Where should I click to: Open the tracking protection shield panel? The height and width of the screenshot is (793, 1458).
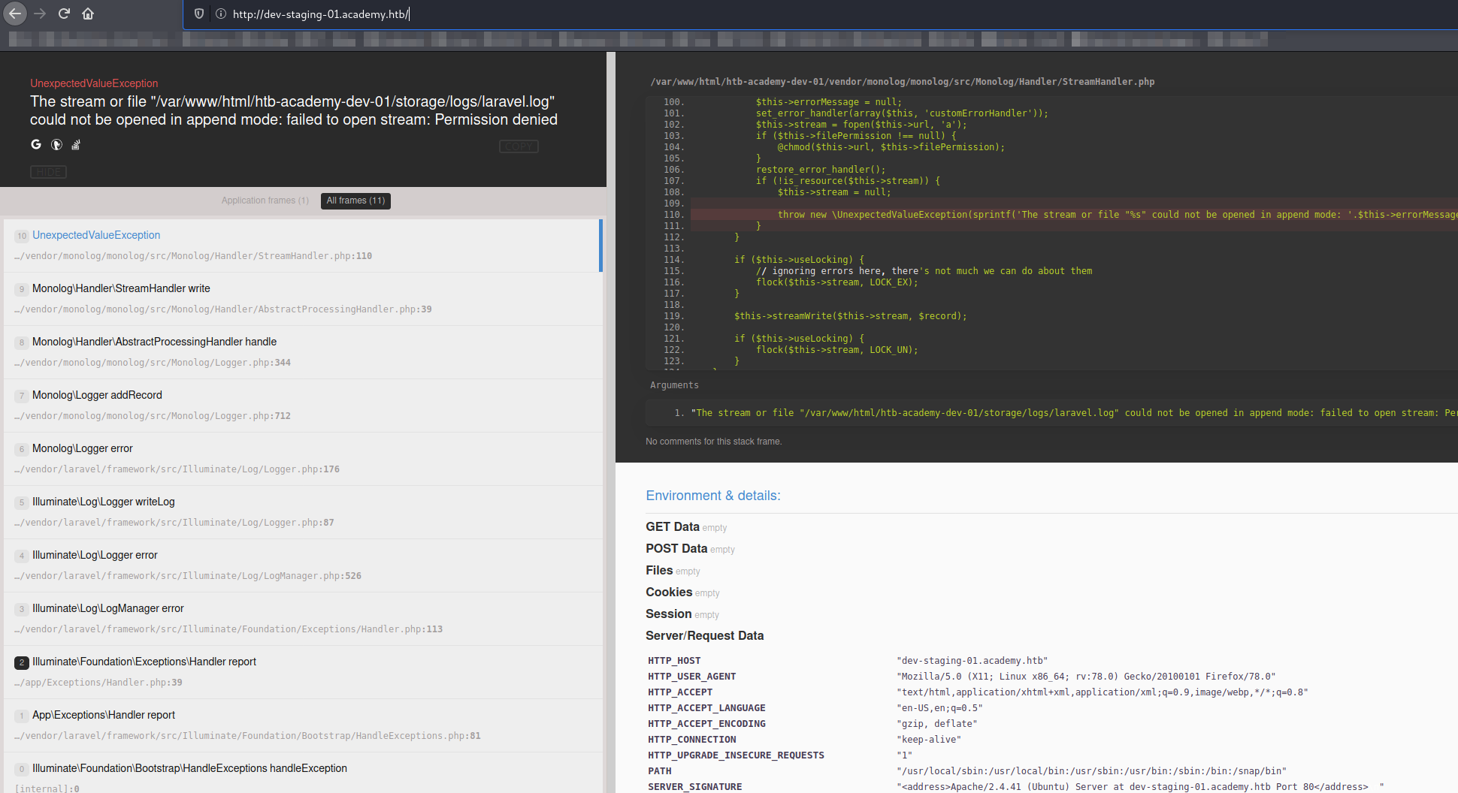198,14
